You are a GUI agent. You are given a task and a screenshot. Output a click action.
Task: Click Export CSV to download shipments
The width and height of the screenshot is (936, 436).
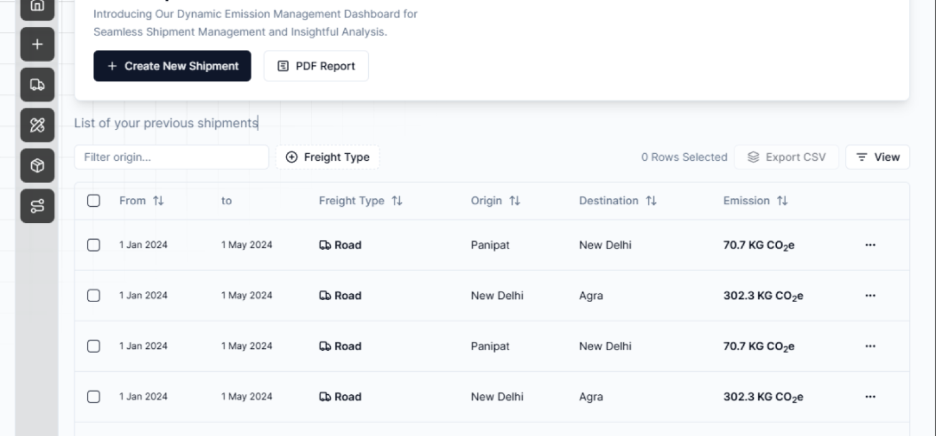(x=786, y=157)
